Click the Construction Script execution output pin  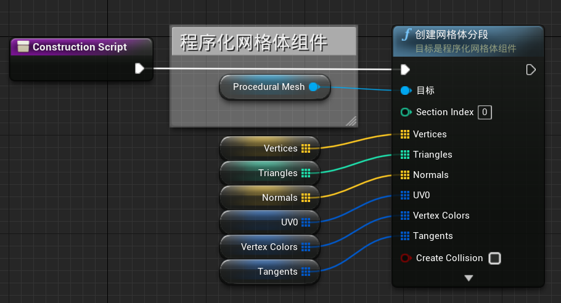tap(139, 68)
